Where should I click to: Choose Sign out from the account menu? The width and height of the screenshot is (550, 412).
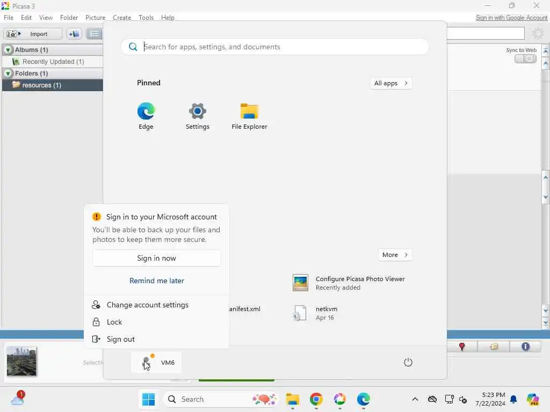tap(156, 339)
